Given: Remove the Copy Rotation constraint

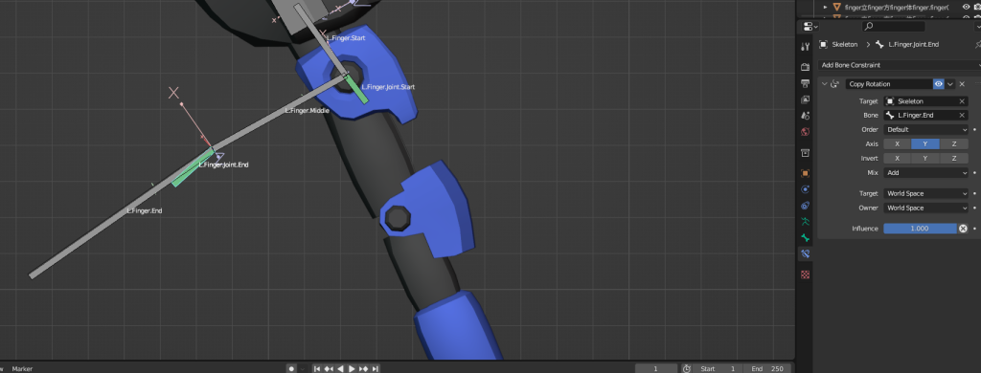Looking at the screenshot, I should pos(962,84).
